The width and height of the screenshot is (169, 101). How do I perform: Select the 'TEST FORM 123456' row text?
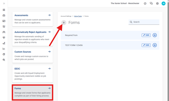click(x=74, y=45)
